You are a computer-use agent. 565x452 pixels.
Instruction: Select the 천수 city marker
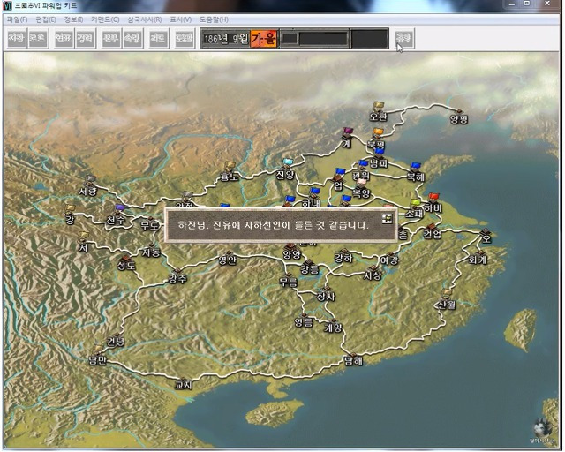pos(116,215)
